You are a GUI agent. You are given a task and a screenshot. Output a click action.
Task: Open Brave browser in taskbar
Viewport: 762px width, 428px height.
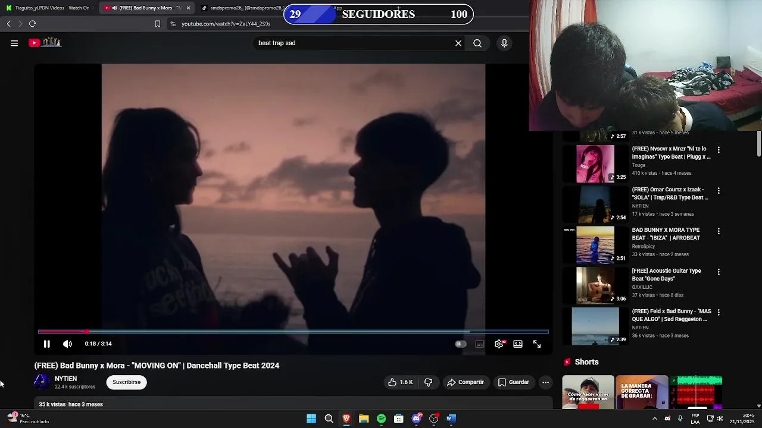tap(346, 418)
